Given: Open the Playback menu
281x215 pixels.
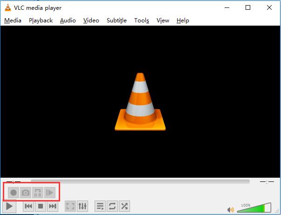Looking at the screenshot, I should [x=41, y=21].
